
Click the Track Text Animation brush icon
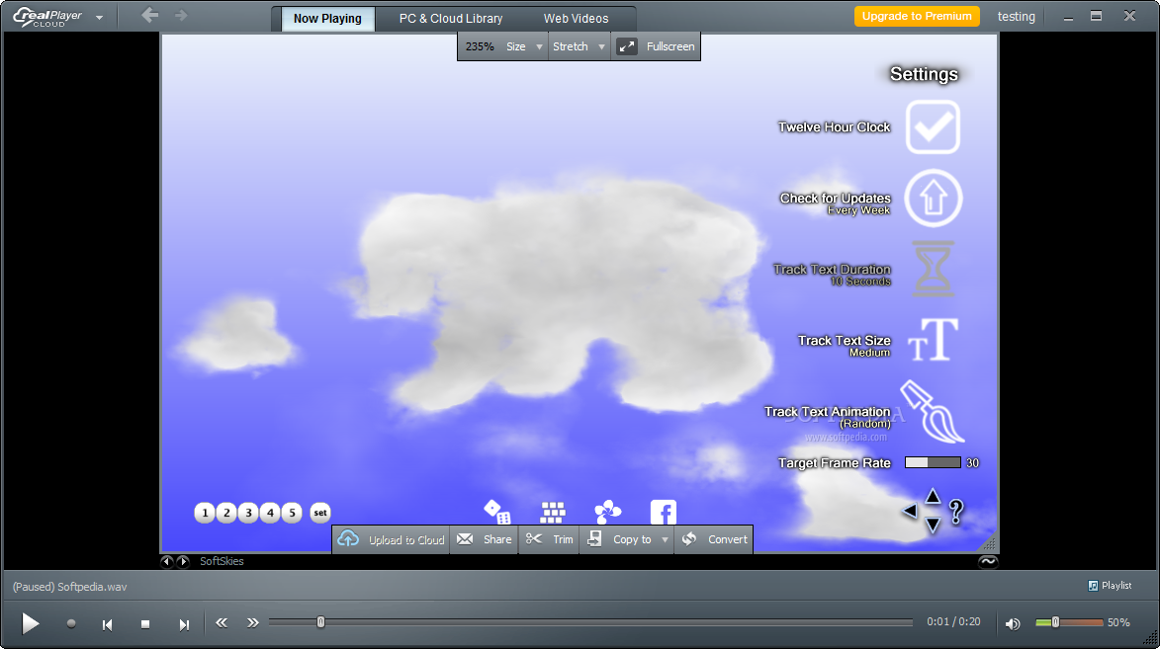pos(933,411)
